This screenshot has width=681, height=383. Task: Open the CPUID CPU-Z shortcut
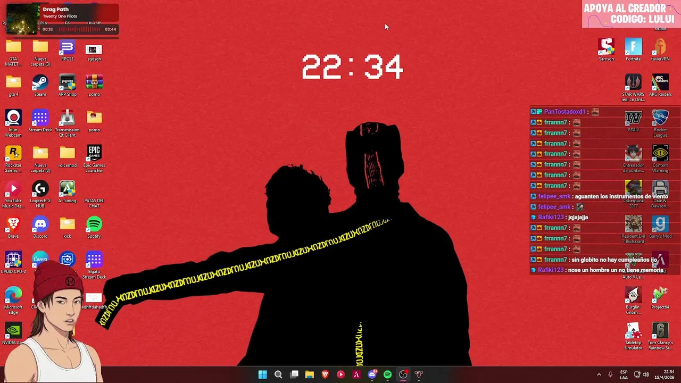point(13,263)
